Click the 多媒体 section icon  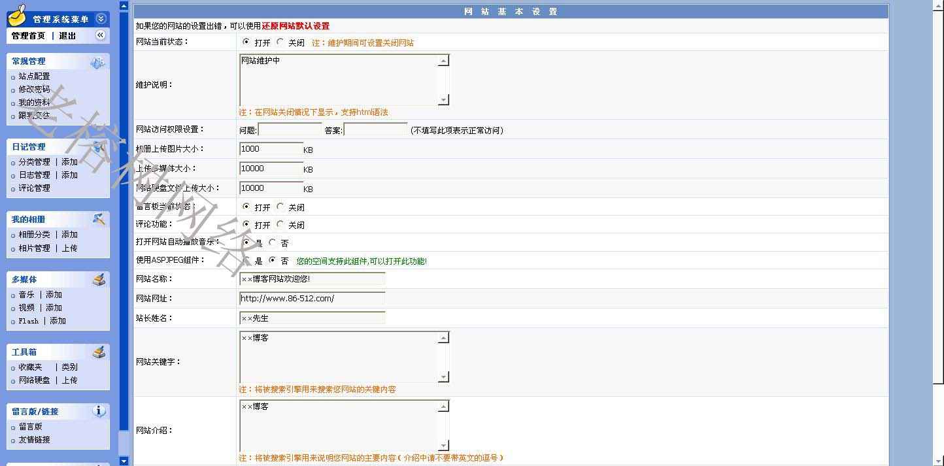click(99, 280)
